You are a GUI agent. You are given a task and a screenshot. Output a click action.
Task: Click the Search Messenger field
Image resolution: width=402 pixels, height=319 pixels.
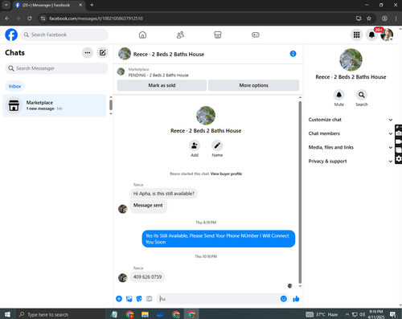click(56, 68)
